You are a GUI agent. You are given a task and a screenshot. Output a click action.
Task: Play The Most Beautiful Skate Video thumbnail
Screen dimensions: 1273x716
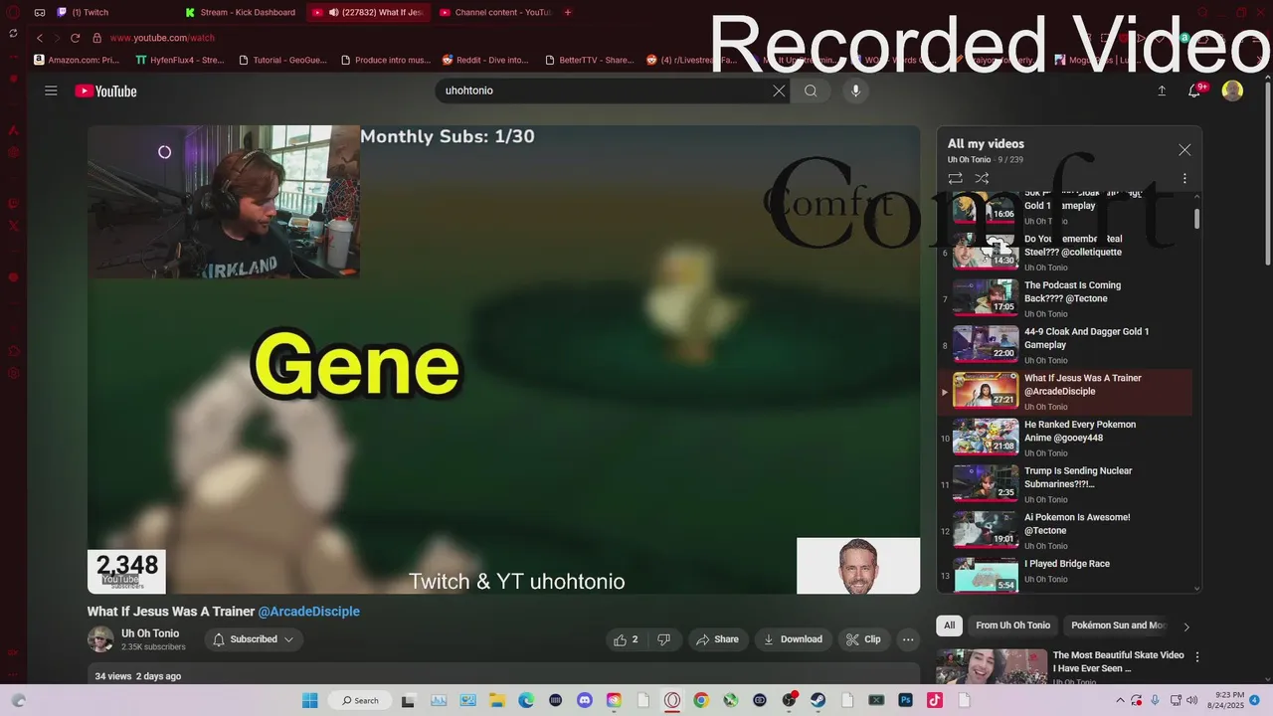pos(992,665)
